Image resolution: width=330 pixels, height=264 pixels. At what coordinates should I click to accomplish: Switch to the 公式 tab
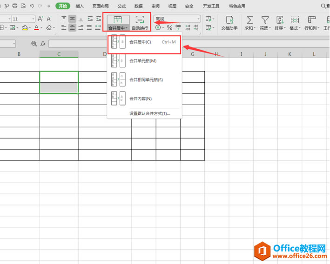tap(121, 6)
